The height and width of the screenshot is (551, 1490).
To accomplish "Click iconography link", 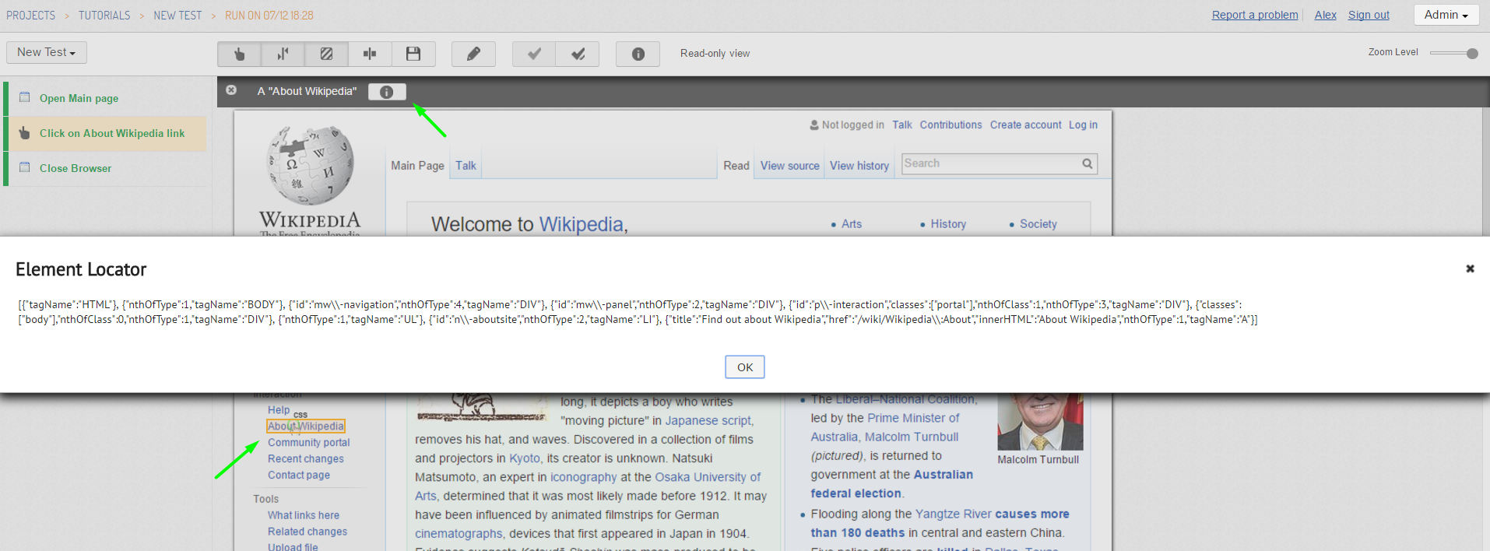I will pyautogui.click(x=583, y=477).
